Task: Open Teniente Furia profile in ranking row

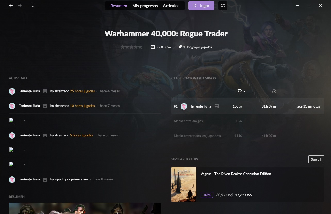Action: pos(201,106)
